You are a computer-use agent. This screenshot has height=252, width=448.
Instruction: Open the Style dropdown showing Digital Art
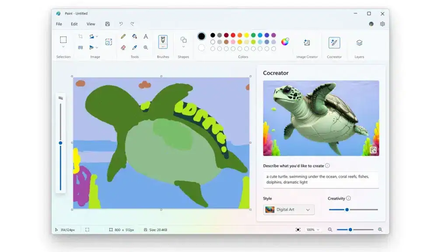[289, 210]
